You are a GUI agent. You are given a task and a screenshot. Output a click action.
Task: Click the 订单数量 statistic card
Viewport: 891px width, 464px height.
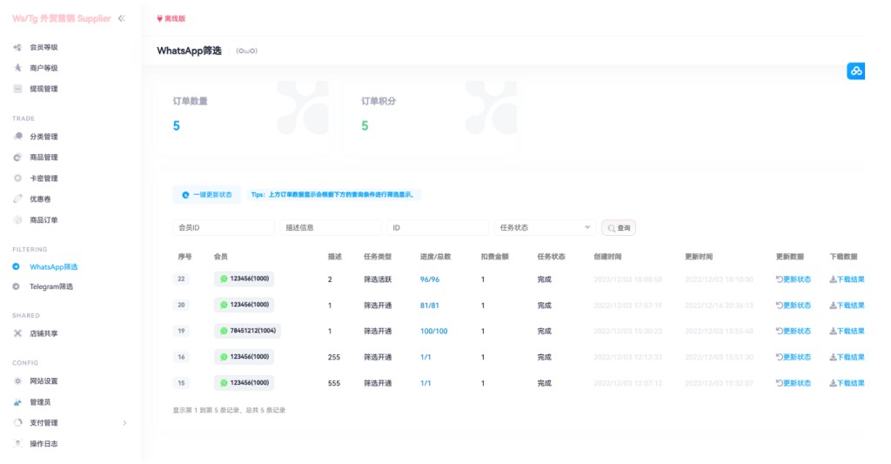(244, 118)
